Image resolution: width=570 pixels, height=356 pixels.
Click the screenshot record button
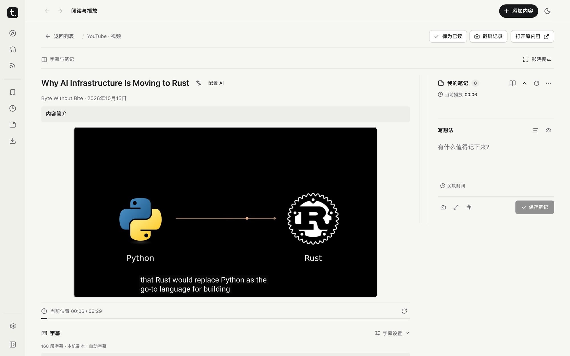[488, 36]
